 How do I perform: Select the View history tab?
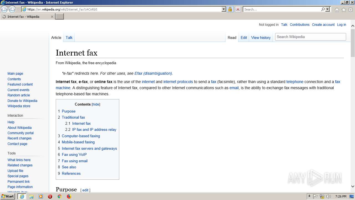tap(261, 38)
